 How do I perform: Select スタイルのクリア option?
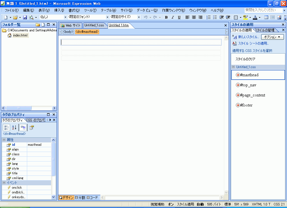(x=245, y=59)
